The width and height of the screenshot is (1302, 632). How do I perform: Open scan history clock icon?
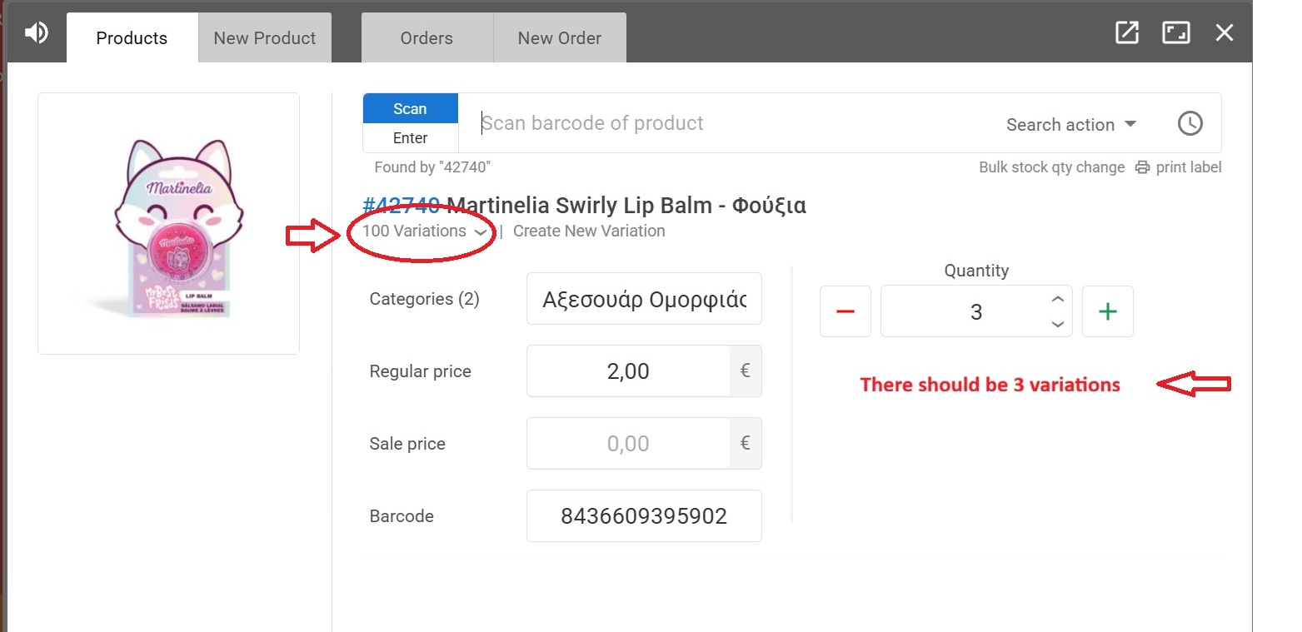[1190, 124]
